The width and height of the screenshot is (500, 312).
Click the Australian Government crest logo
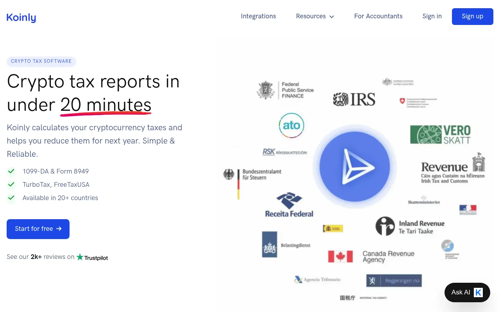pos(398,82)
